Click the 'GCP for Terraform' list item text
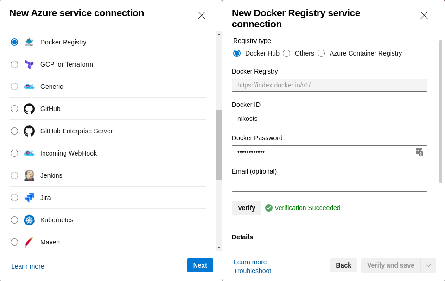 point(67,64)
